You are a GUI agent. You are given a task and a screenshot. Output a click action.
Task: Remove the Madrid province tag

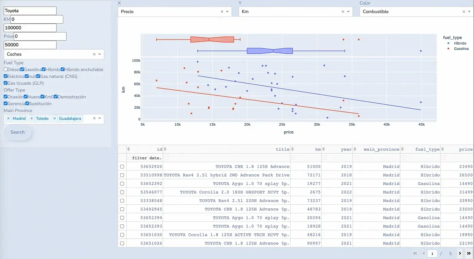click(8, 119)
